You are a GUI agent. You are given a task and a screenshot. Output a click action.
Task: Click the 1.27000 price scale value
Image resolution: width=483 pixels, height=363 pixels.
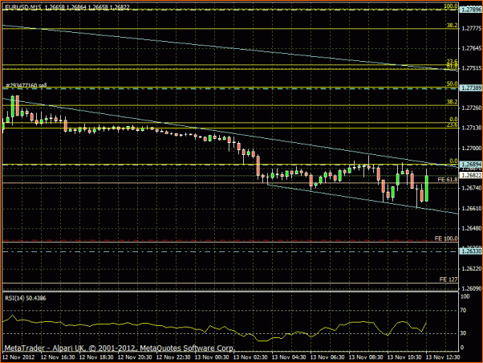tap(471, 148)
